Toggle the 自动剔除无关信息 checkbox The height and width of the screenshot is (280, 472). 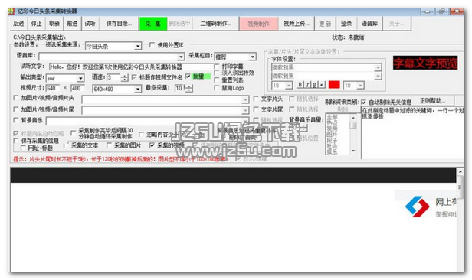(364, 102)
